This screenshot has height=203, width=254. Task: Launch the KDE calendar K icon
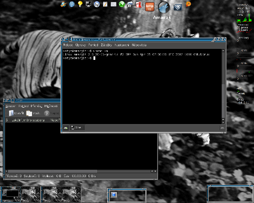178,7
